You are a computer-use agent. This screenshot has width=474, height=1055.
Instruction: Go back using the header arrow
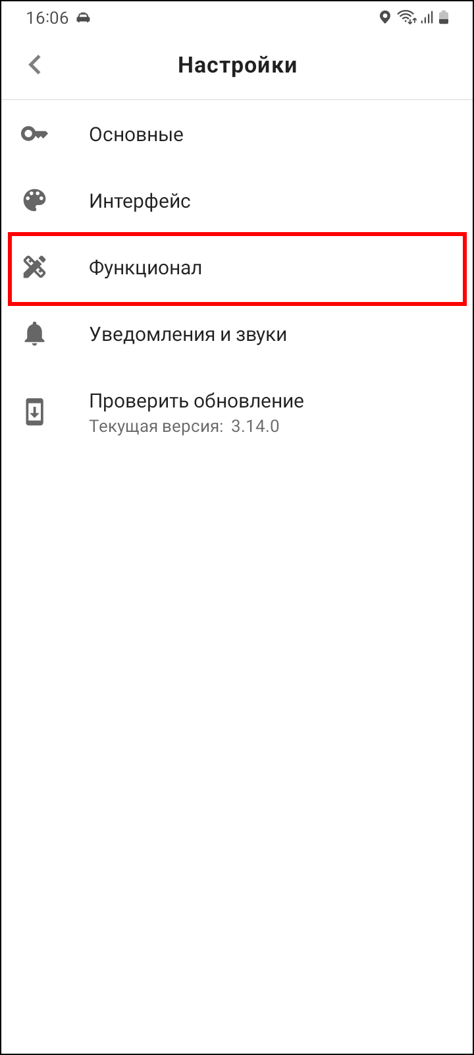point(35,65)
